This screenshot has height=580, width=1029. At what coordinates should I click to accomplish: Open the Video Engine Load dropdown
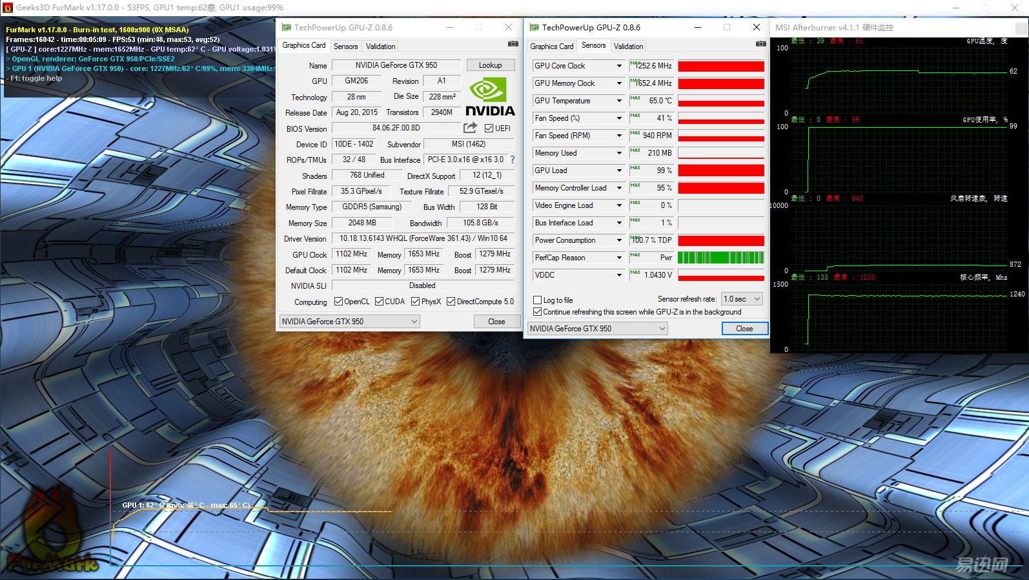(619, 205)
